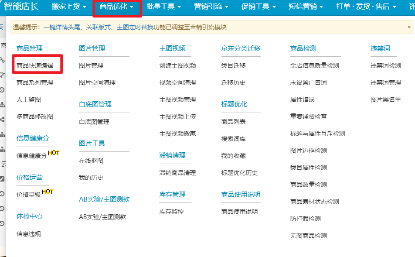This screenshot has height=257, width=415.
Task: Click the pencil edit icon in left sidebar
Action: 3,178
